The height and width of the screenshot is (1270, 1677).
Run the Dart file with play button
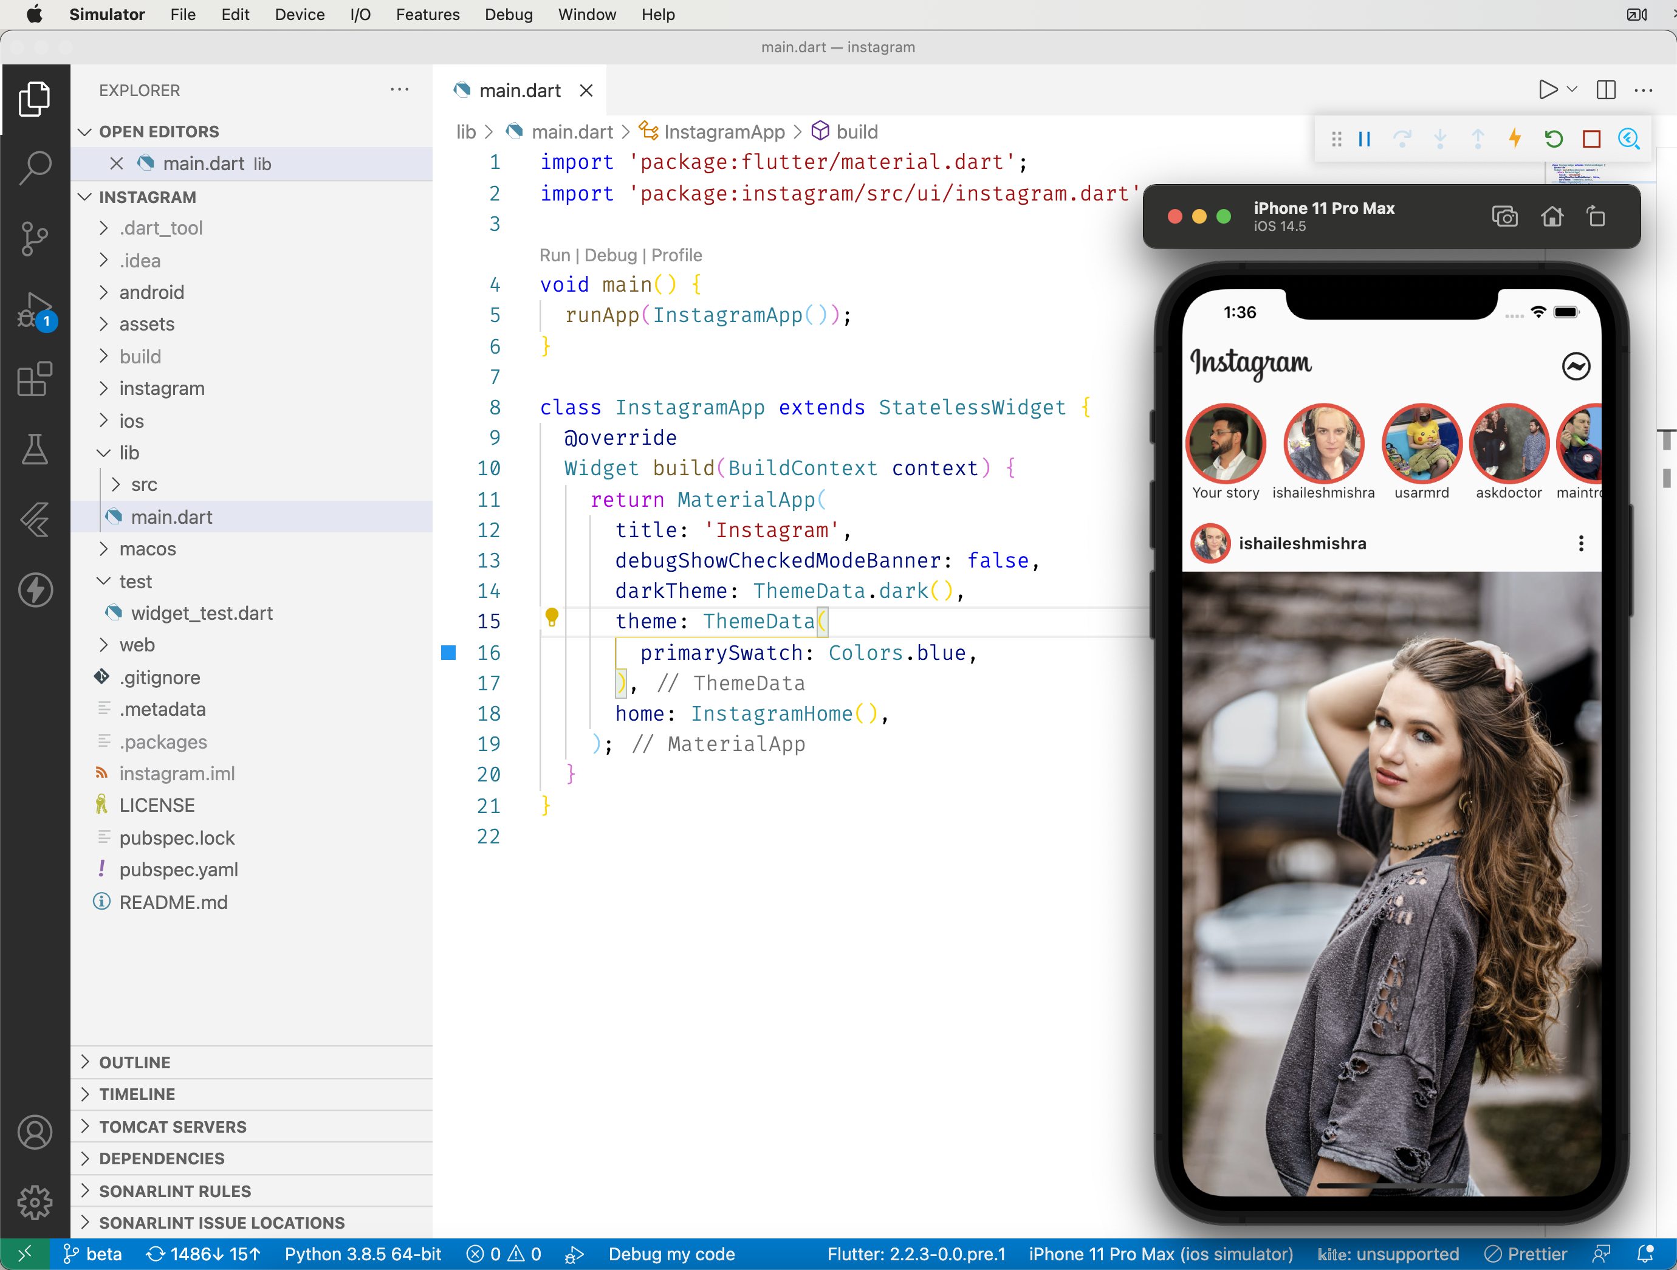1548,90
